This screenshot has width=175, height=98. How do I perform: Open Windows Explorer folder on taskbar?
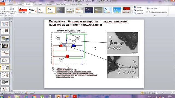[x=17, y=97]
